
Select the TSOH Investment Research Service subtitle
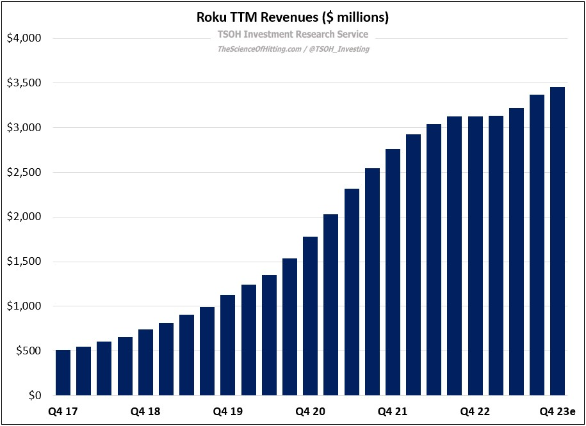[293, 35]
